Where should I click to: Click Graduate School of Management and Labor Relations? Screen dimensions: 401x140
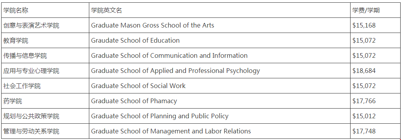171,131
